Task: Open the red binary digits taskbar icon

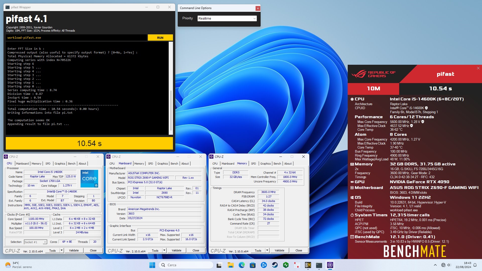Action: (x=297, y=265)
